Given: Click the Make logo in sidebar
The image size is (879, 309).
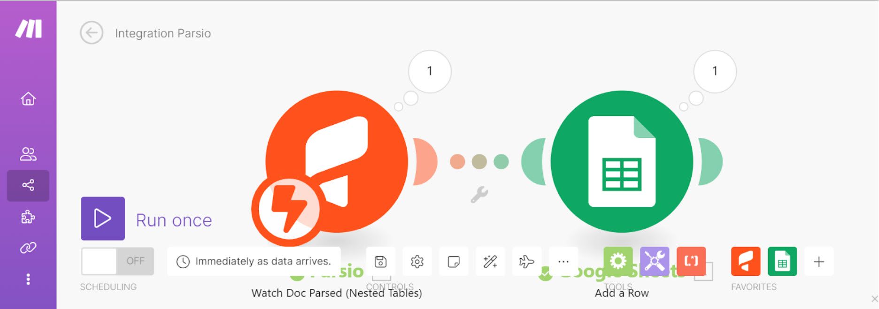Looking at the screenshot, I should [x=28, y=29].
